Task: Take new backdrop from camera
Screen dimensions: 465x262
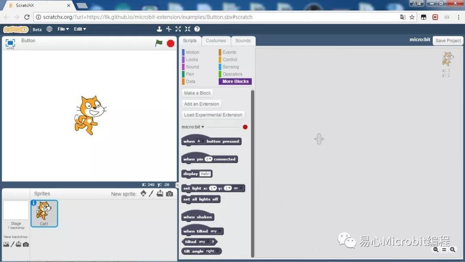Action: [26, 244]
